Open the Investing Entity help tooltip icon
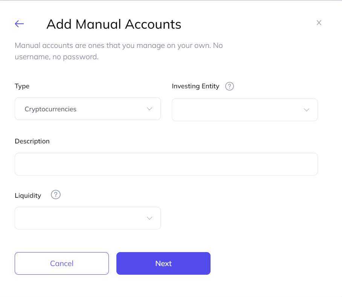Screen dimensions: 342x297 coord(229,86)
